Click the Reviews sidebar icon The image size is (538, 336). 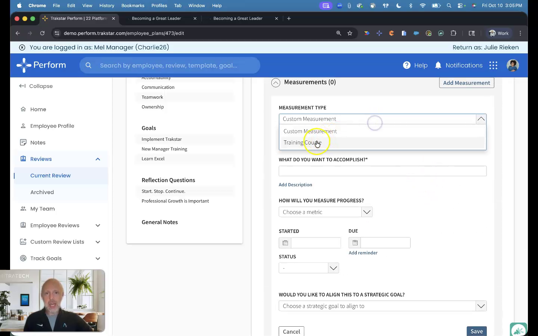click(23, 159)
